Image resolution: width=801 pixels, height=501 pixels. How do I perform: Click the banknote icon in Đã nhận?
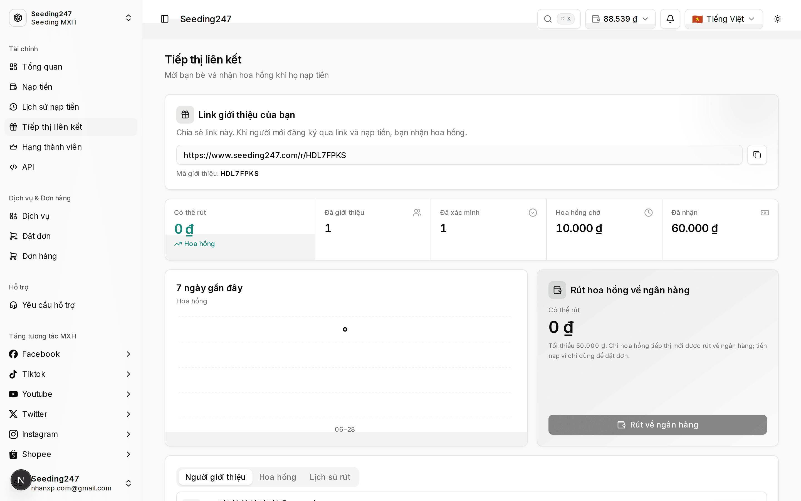[765, 213]
